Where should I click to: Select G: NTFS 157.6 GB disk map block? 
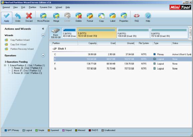click(169, 33)
